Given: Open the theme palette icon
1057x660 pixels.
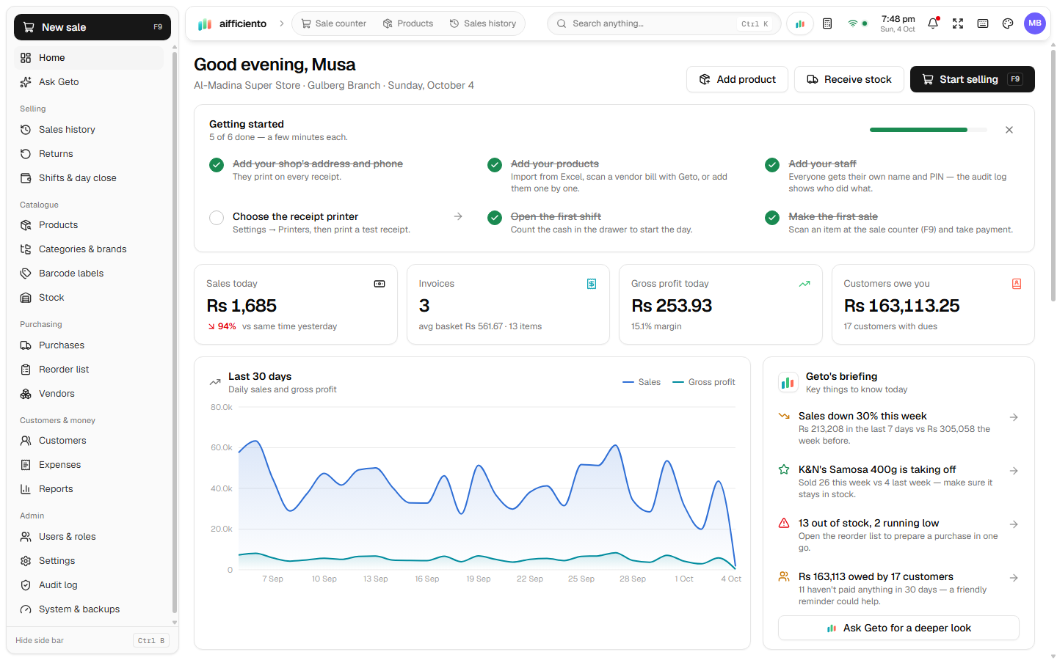Looking at the screenshot, I should 1008,23.
